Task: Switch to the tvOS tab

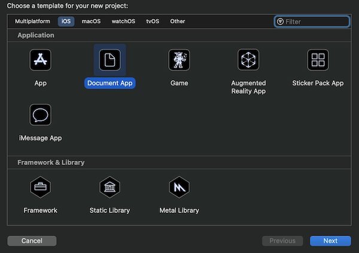Action: coord(153,22)
